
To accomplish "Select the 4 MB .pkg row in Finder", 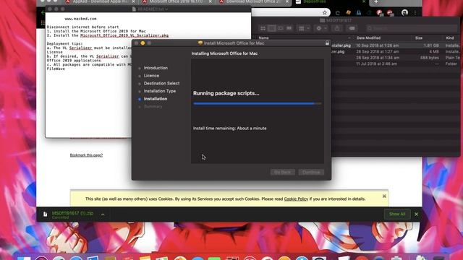I will 396,51.
